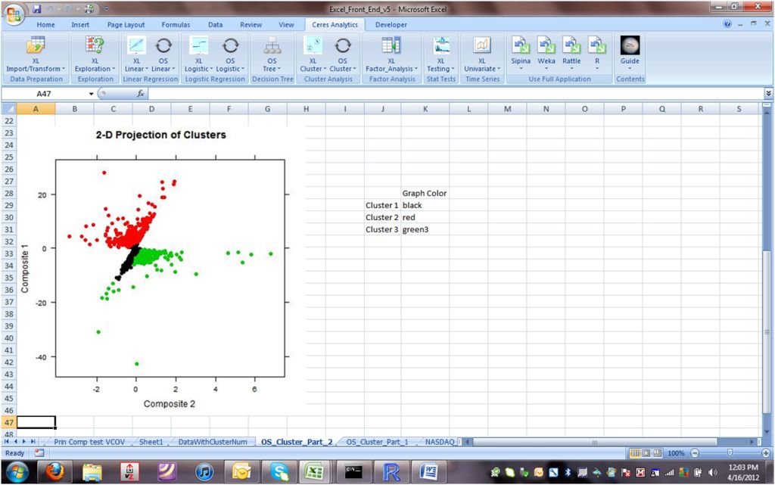Launch the Sipina application
775x485 pixels.
[521, 52]
